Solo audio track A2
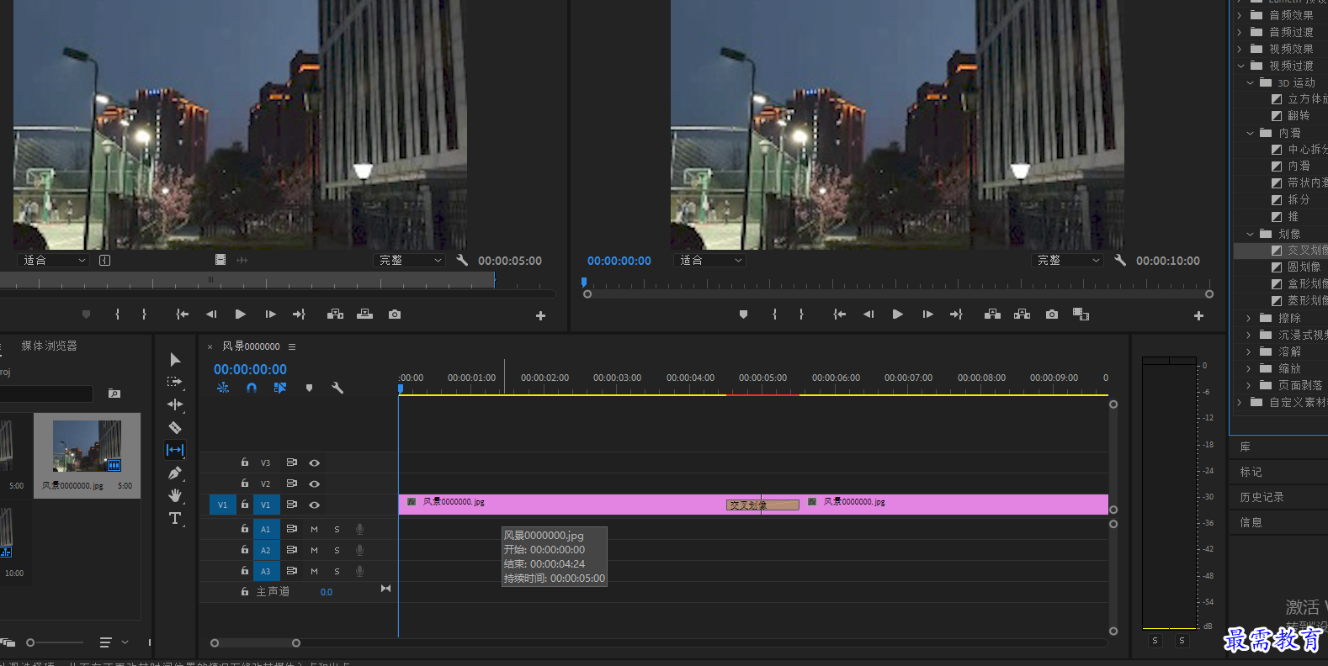The width and height of the screenshot is (1328, 666). tap(337, 550)
